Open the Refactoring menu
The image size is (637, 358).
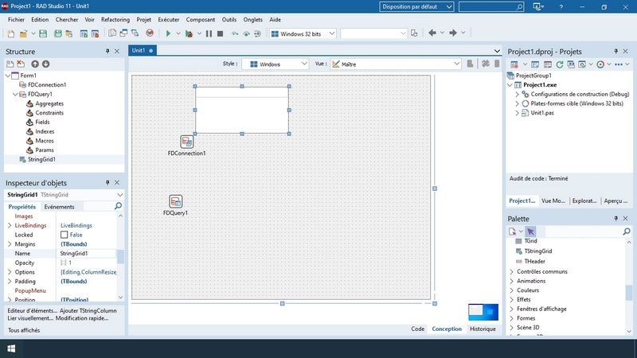point(115,18)
